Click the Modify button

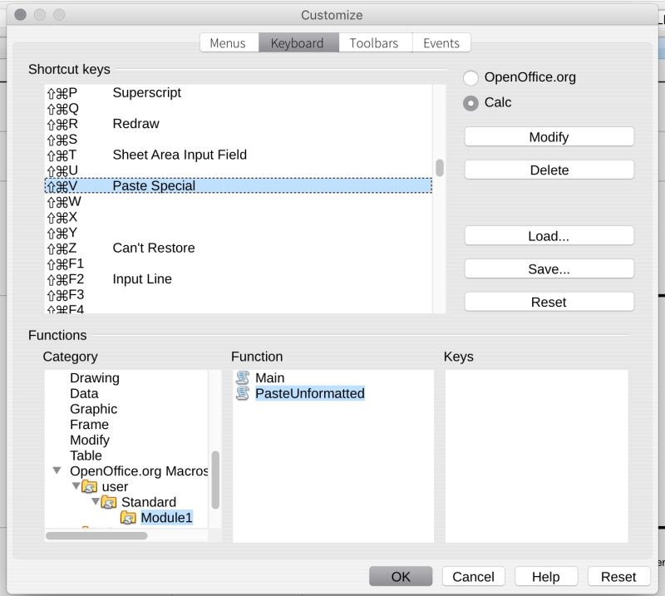pos(549,136)
